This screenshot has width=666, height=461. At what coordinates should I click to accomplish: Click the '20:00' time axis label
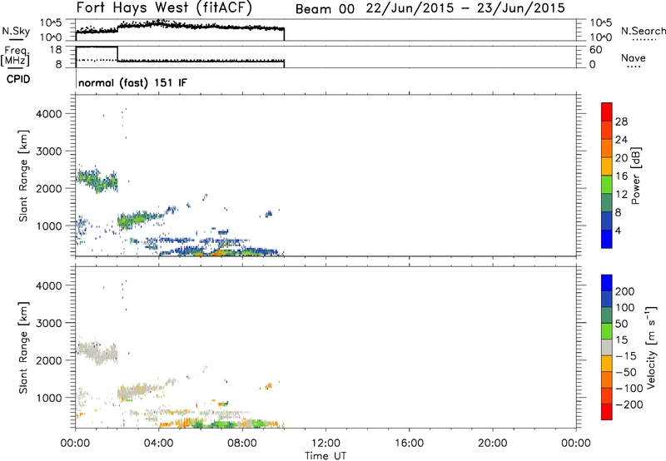(x=493, y=444)
